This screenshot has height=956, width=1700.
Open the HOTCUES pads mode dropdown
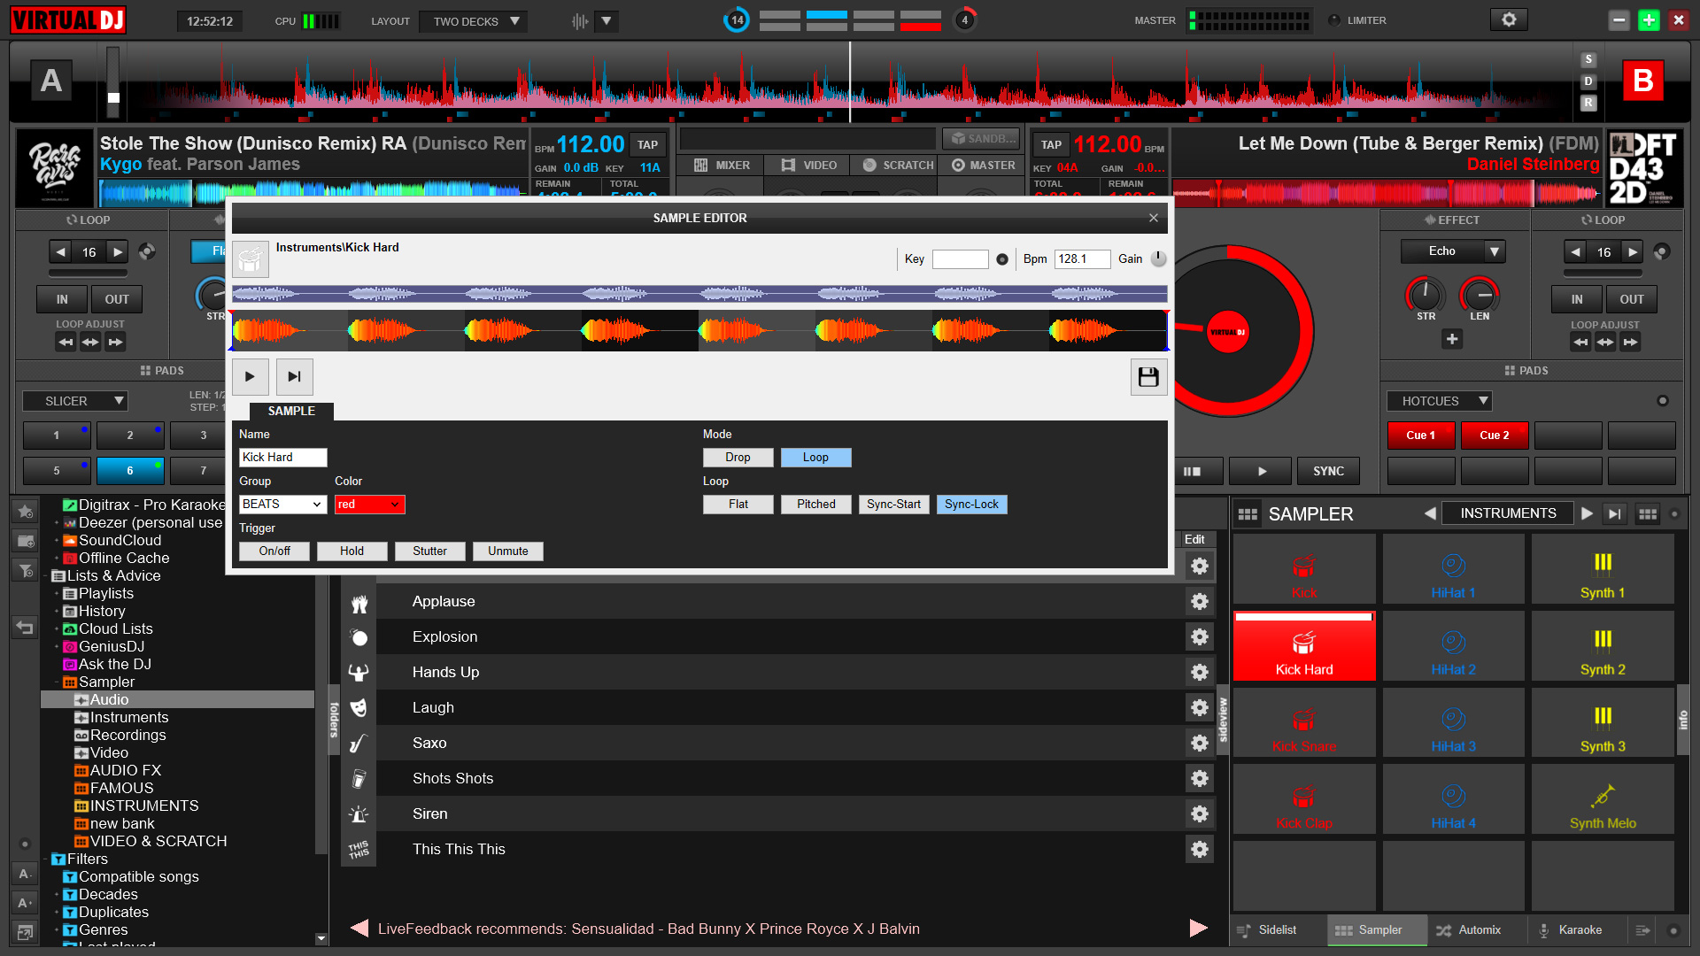coord(1439,401)
